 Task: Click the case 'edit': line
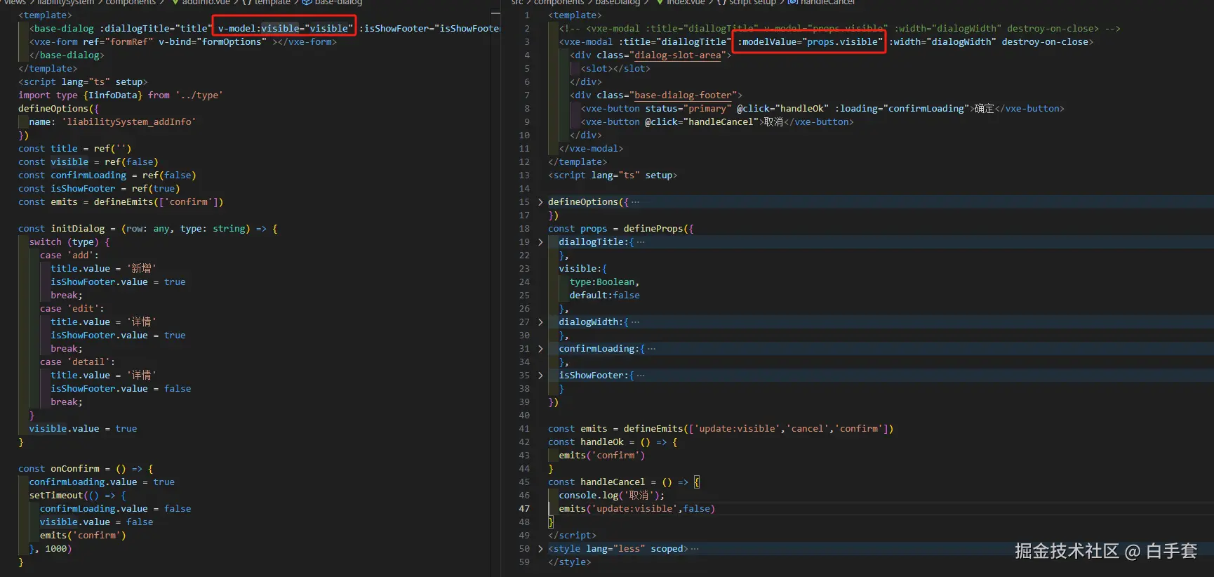(x=72, y=309)
